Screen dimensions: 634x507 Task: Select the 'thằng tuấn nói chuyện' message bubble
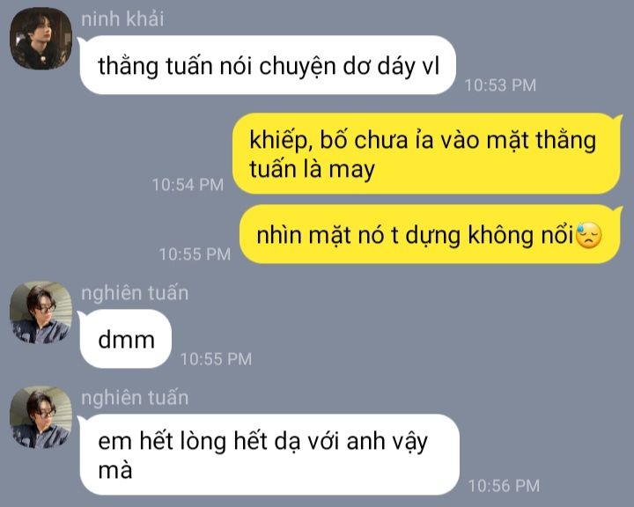[x=268, y=65]
